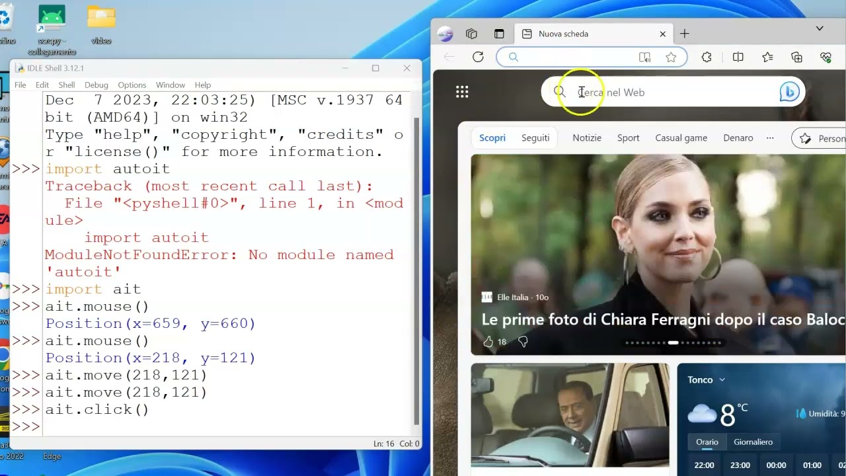Open the Denaro feed tab
This screenshot has height=476, width=846.
(738, 138)
